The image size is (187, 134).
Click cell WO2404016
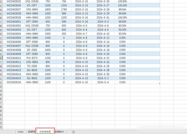[14, 82]
